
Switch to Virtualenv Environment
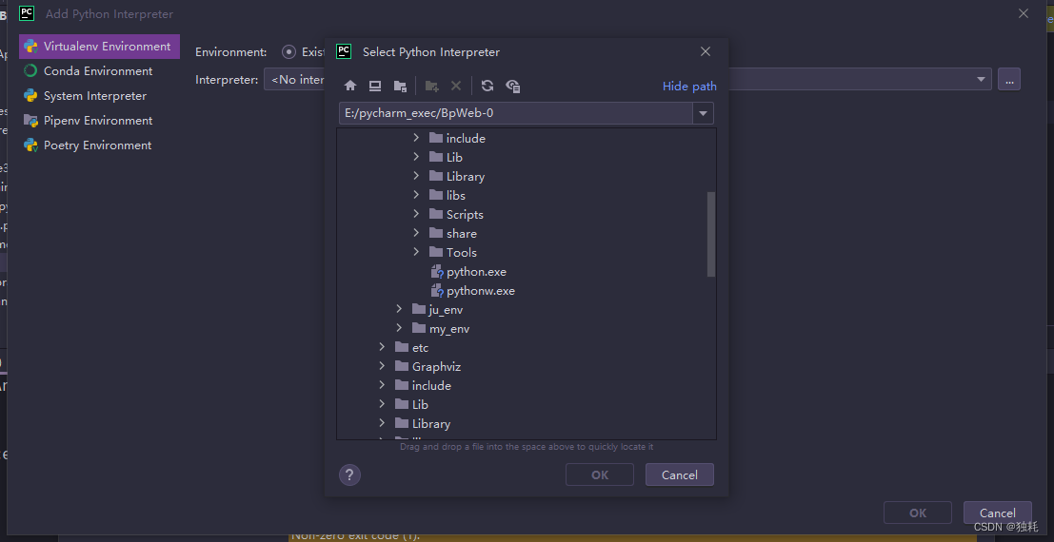(99, 47)
